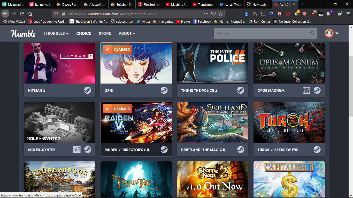The height and width of the screenshot is (198, 353).
Task: Switch to the Fire Emblem browser tab
Action: [x=149, y=4]
